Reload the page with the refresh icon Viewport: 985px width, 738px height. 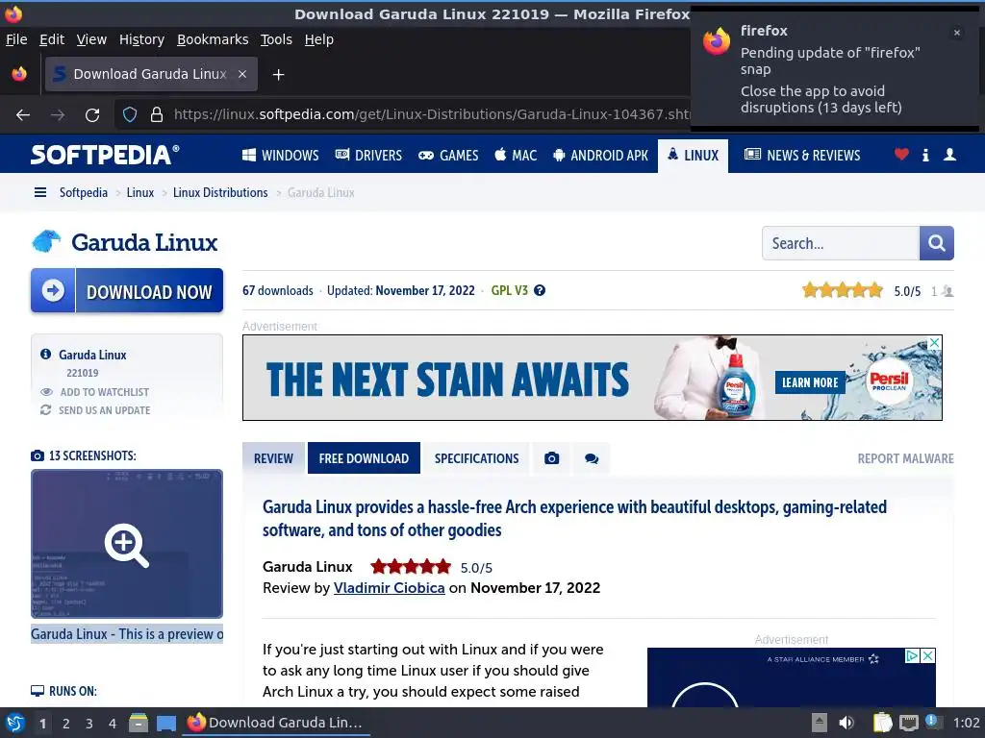[92, 115]
